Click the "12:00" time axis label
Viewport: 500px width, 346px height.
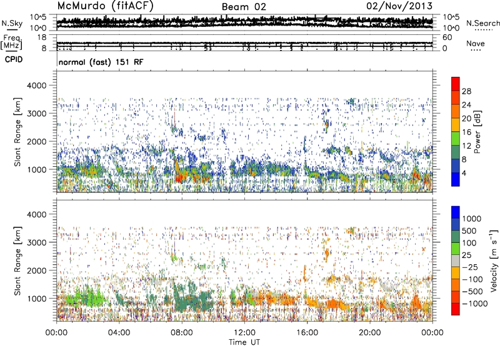[x=244, y=333]
